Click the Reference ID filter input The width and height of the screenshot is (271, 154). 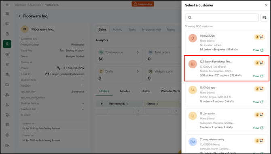(x=121, y=110)
